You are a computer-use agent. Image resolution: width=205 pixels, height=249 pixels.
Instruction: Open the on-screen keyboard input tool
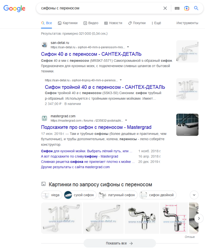177,8
